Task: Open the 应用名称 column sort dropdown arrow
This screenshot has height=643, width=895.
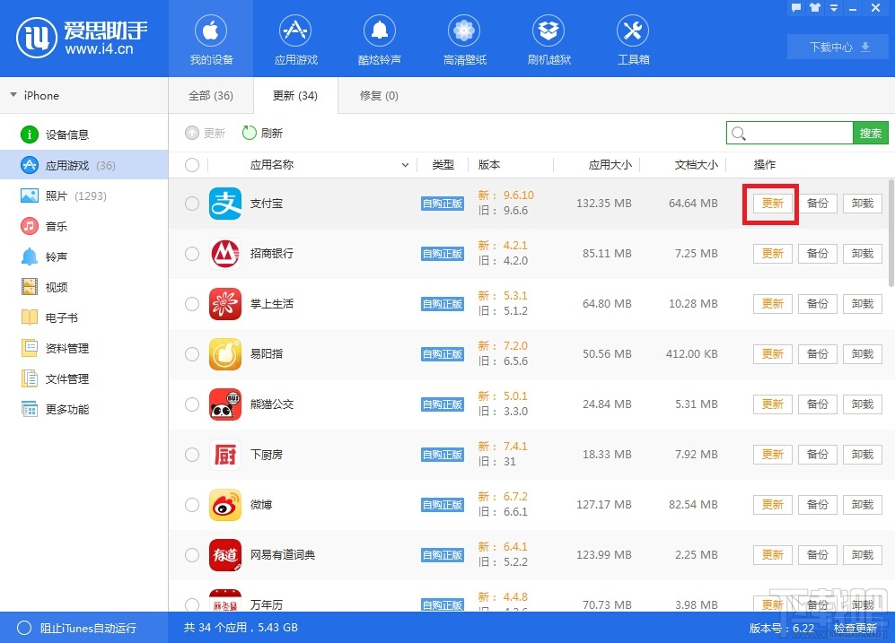Action: pos(405,165)
